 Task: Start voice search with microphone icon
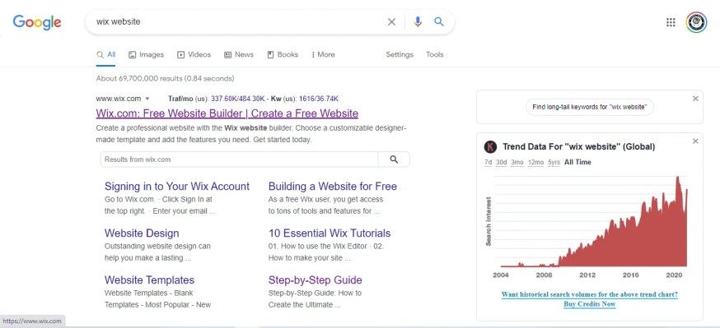coord(418,22)
